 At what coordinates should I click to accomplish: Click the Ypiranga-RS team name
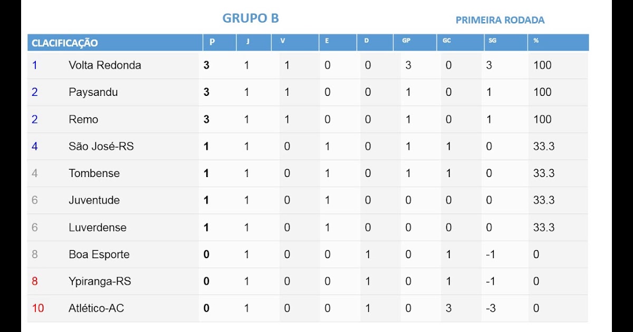tap(100, 281)
